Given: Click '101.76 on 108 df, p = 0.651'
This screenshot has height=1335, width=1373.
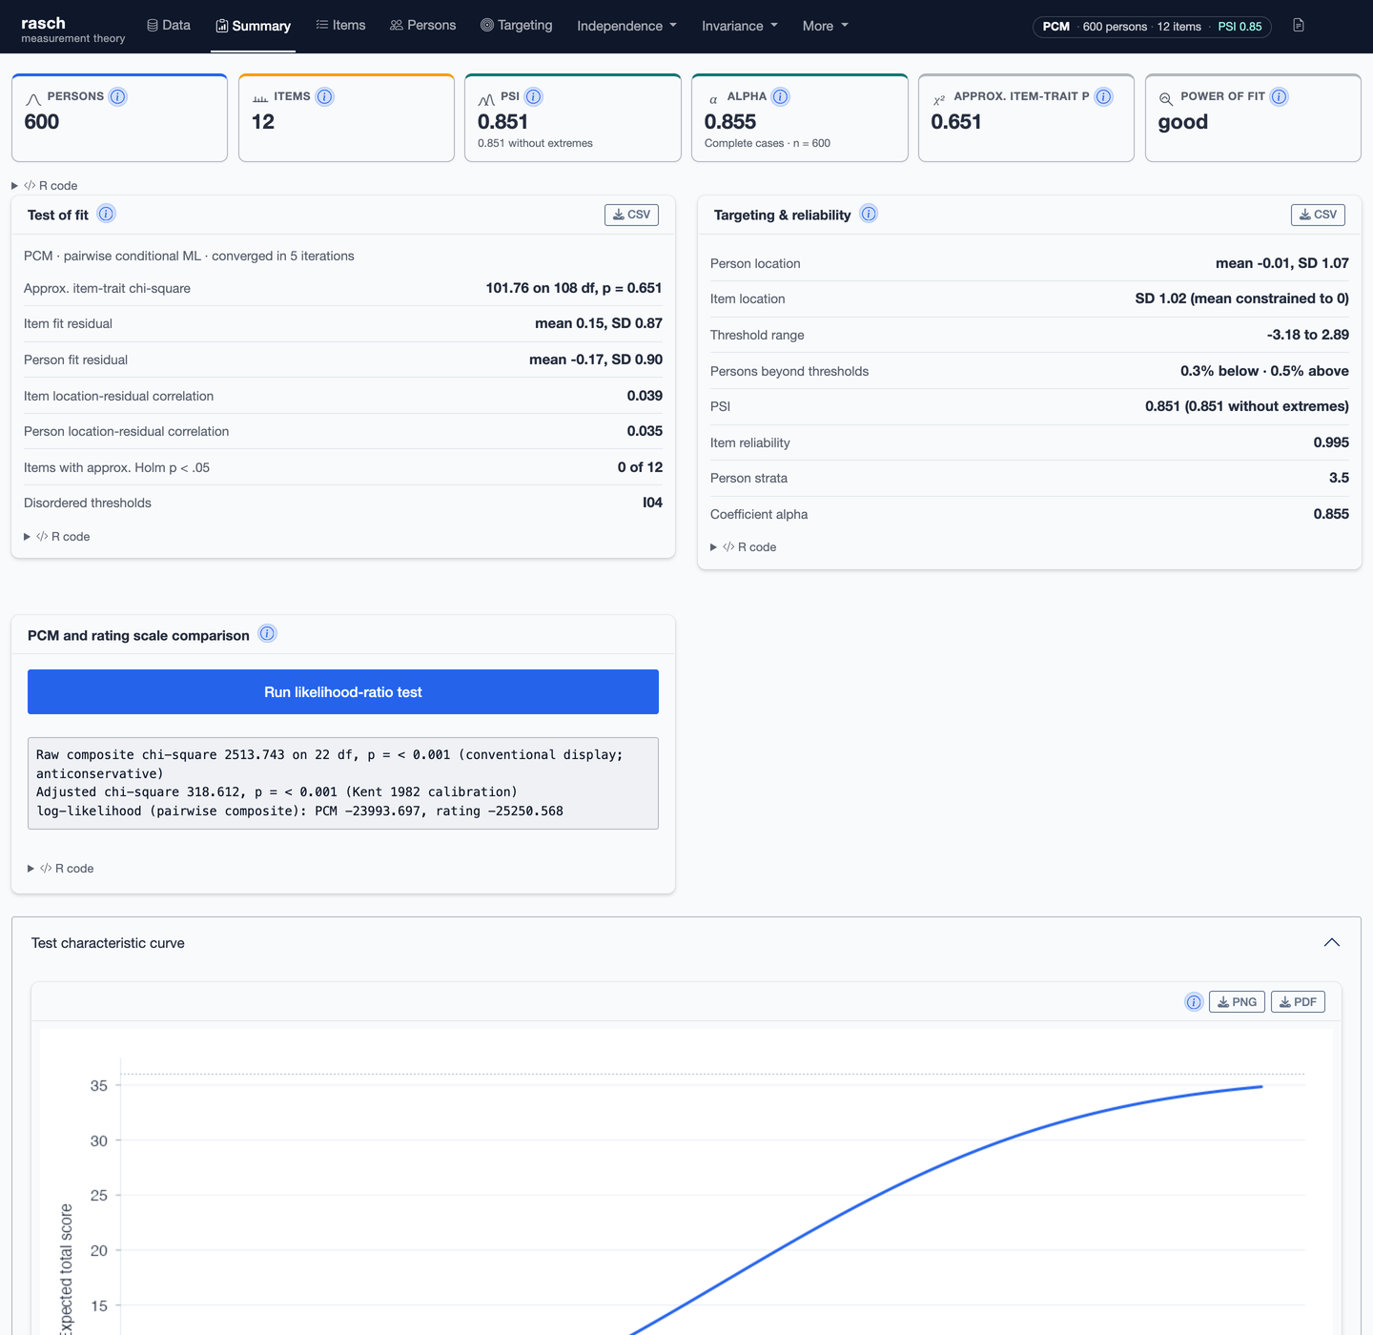Looking at the screenshot, I should tap(574, 288).
